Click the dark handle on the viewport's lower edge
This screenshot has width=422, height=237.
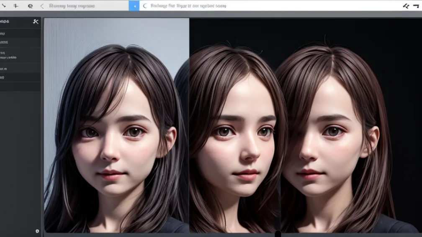(x=278, y=234)
